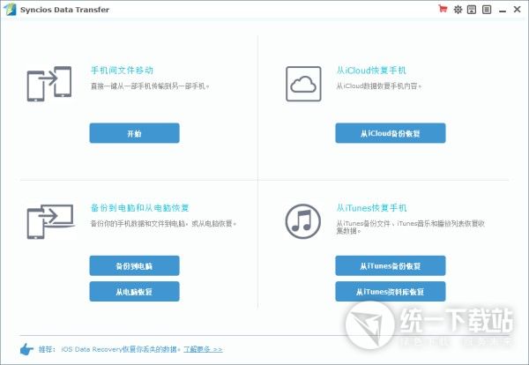Minimize the Syncios Data Transfer window
This screenshot has width=529, height=365.
click(503, 11)
